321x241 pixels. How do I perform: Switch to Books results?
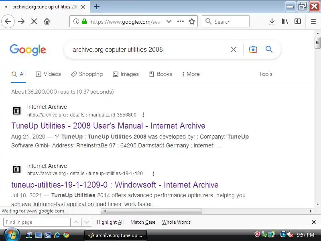(x=160, y=74)
